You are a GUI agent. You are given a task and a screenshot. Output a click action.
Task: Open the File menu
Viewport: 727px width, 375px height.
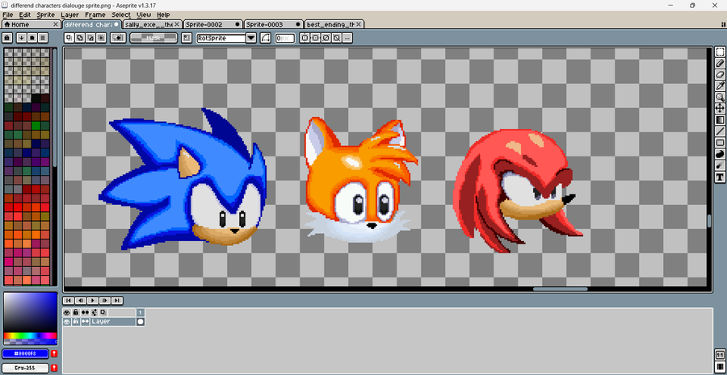[7, 15]
